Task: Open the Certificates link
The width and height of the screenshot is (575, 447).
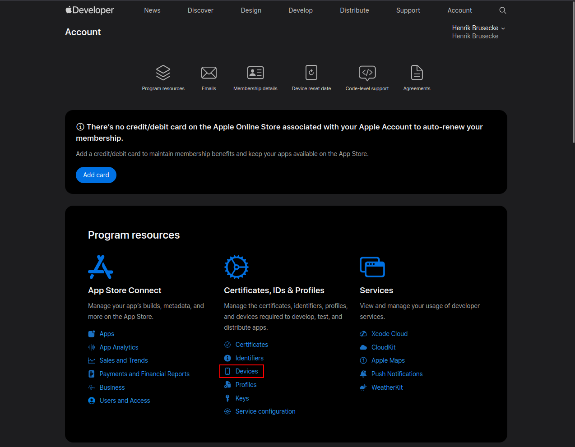Action: click(252, 345)
